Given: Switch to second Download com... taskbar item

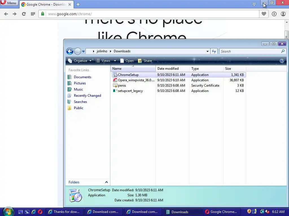Looking at the screenshot, I should (143, 212).
